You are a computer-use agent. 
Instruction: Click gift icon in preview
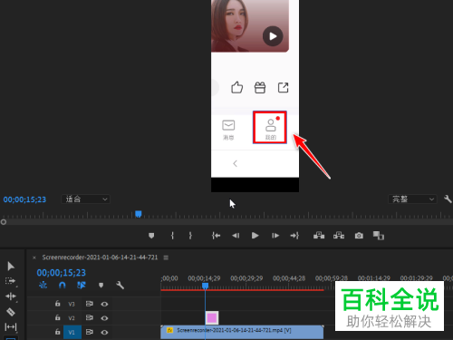[260, 88]
